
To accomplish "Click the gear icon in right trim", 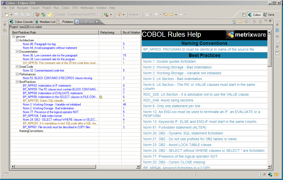I will 277,36.
